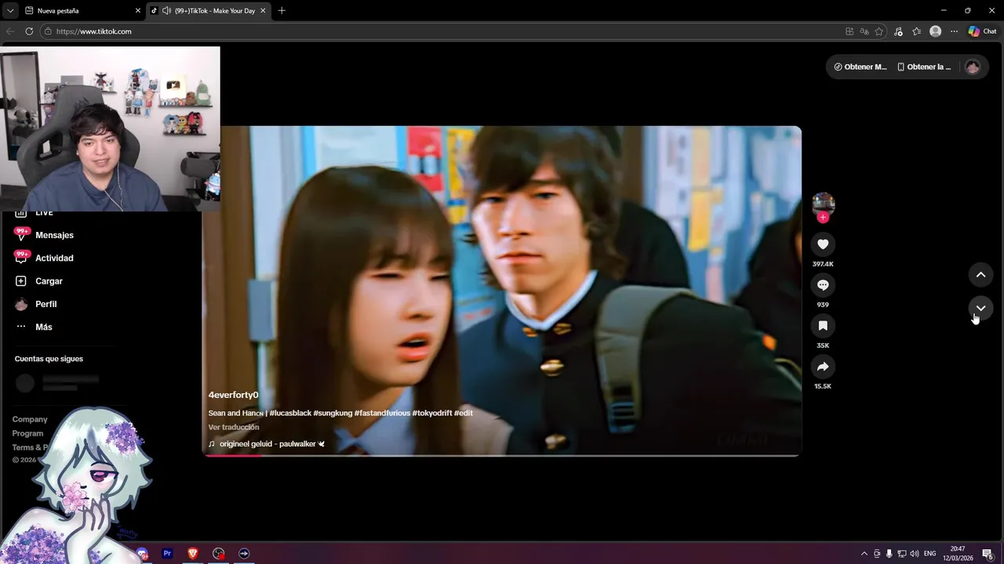
Task: Open the volume control in the tray
Action: [x=915, y=553]
